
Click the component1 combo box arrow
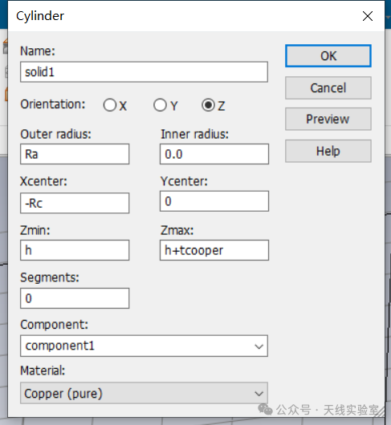(x=259, y=346)
